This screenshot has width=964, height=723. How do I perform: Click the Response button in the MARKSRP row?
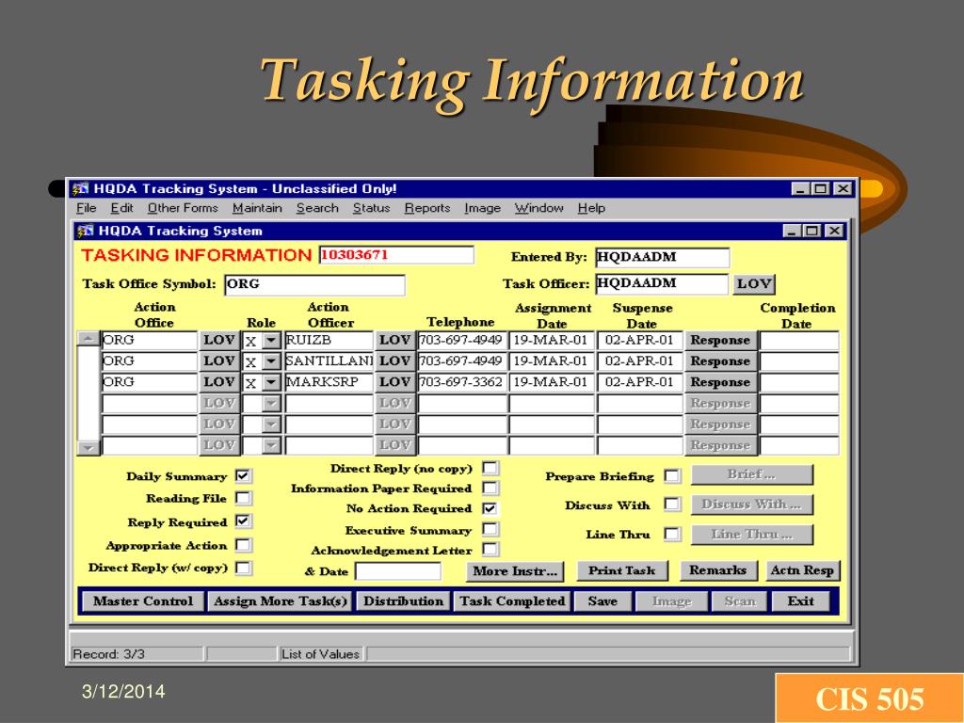(720, 382)
